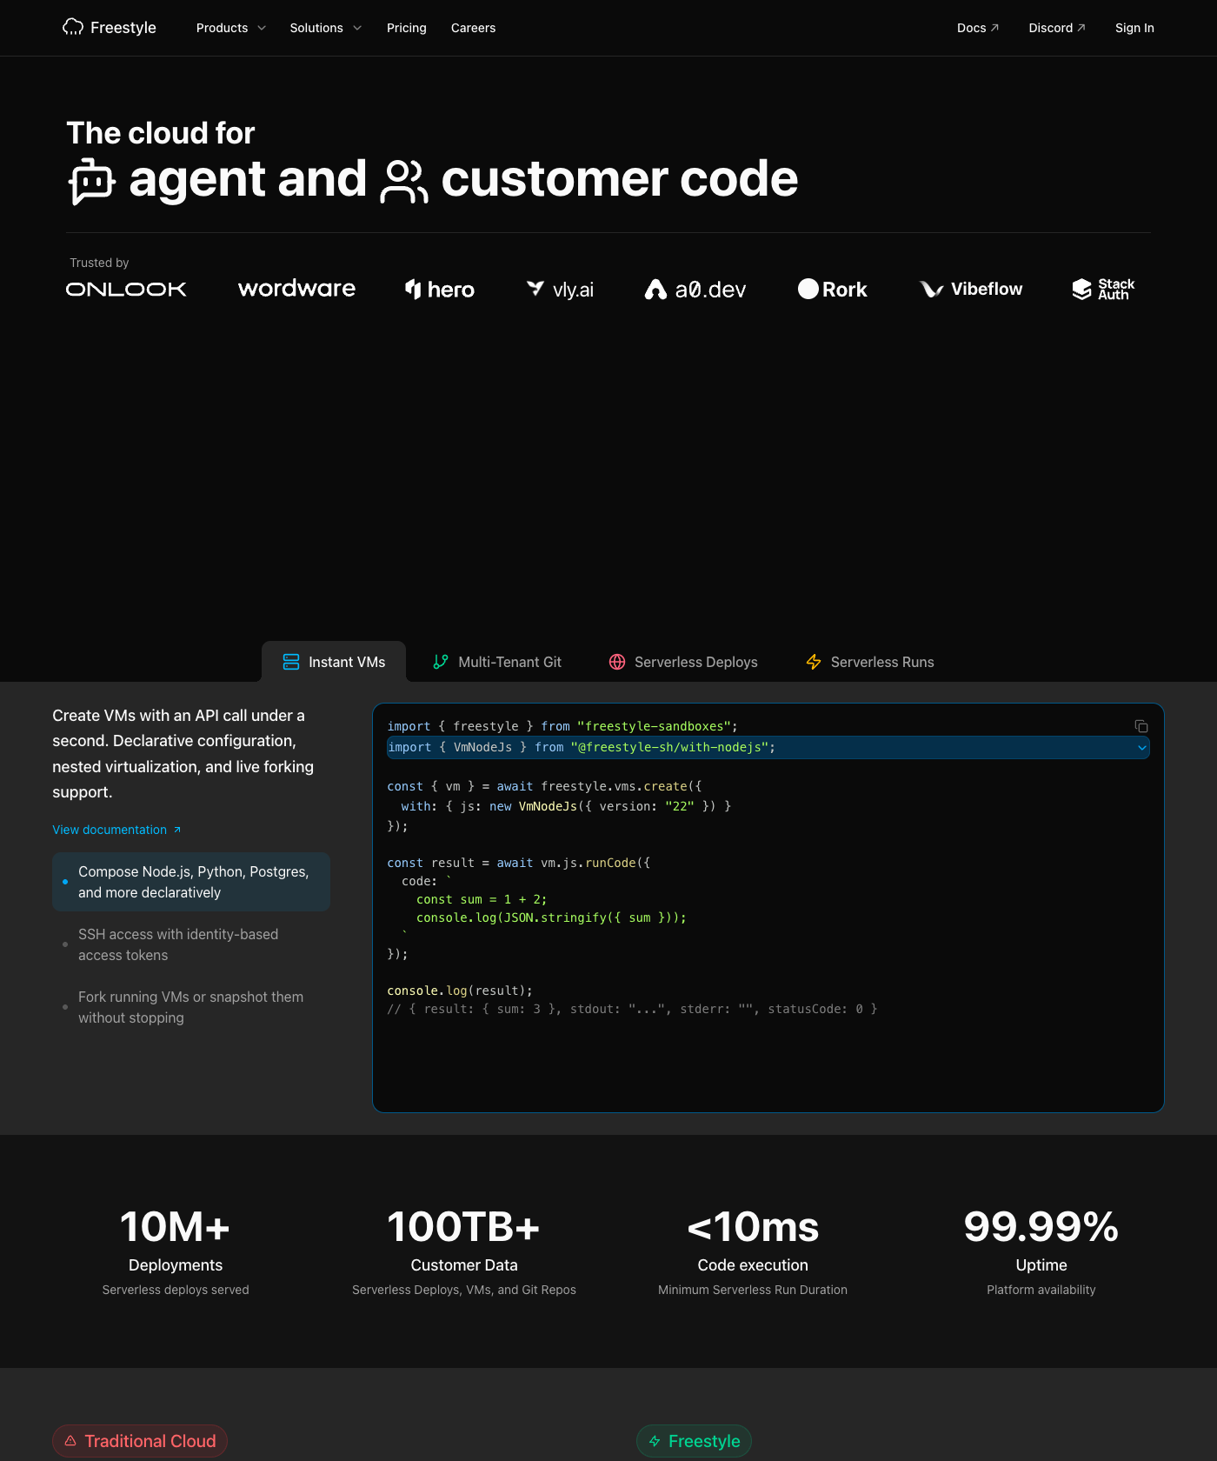This screenshot has width=1217, height=1461.
Task: Click the wordware logo
Action: click(x=296, y=289)
